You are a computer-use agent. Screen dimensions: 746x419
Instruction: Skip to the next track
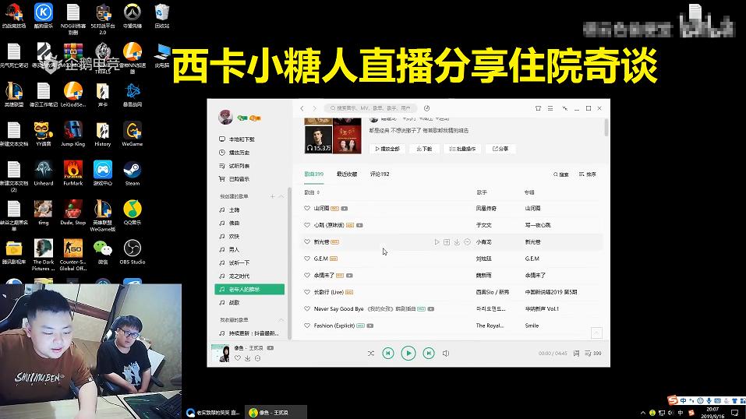tap(429, 354)
